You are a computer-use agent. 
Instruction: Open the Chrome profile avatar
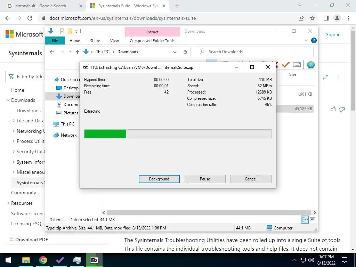pos(337,18)
